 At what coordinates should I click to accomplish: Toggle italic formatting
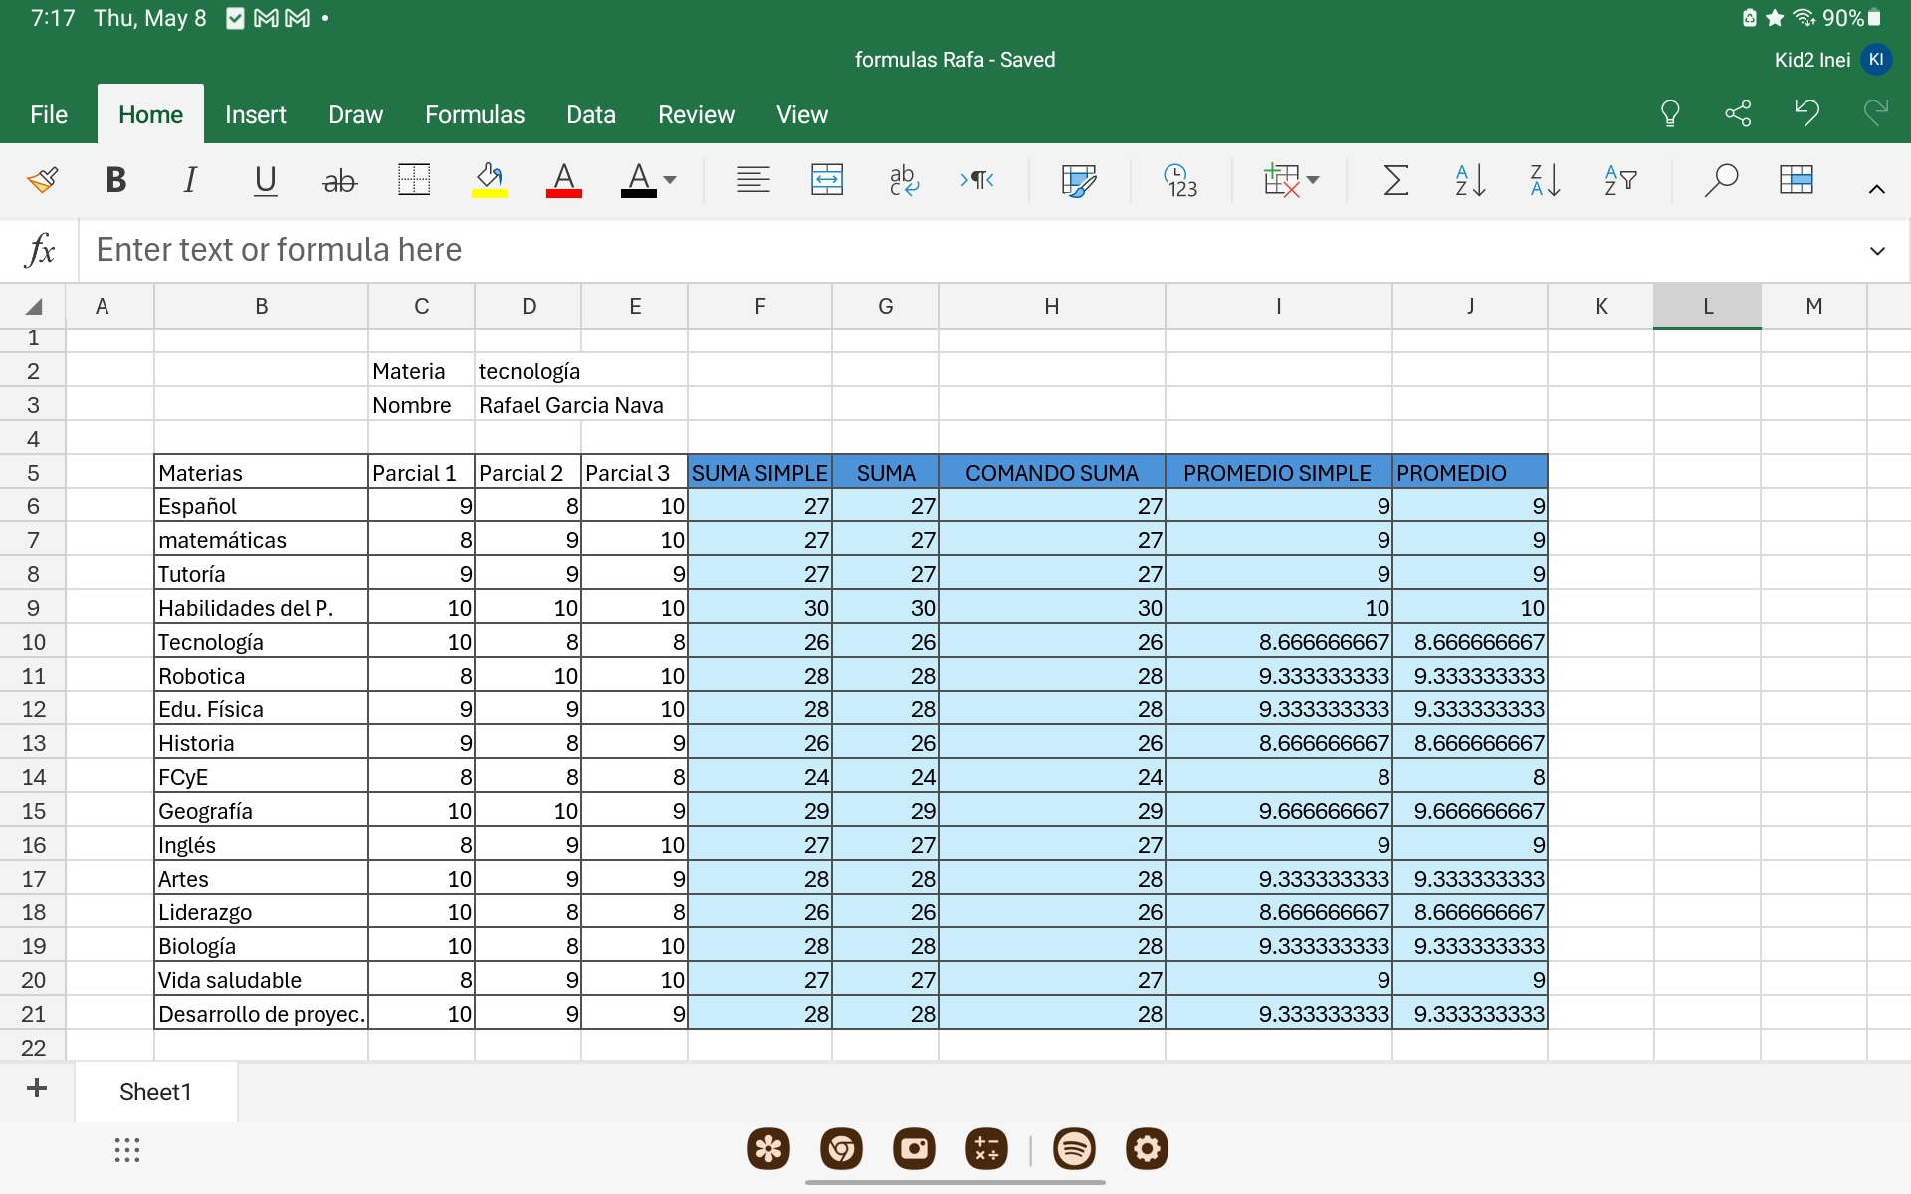coord(189,180)
